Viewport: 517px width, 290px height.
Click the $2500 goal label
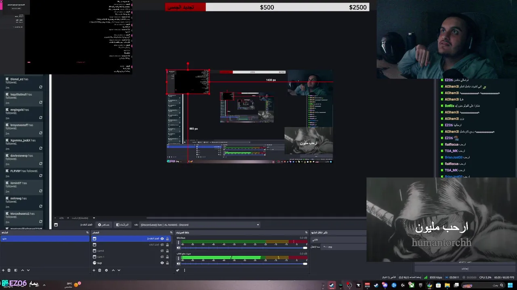(358, 7)
